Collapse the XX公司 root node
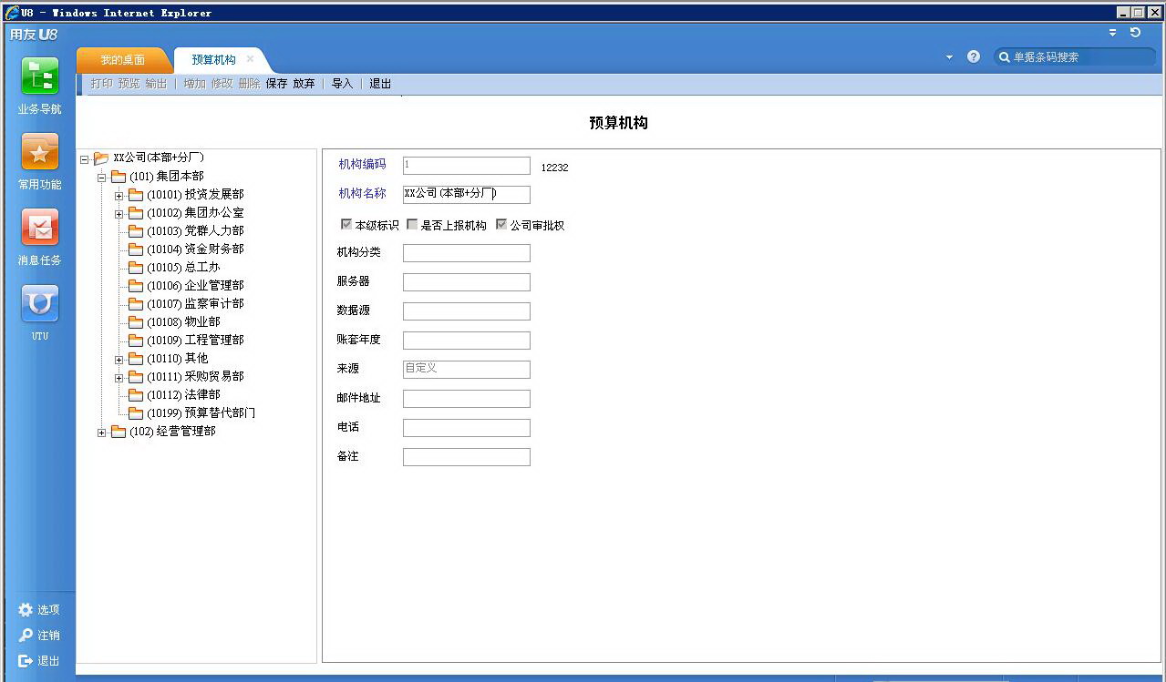Image resolution: width=1166 pixels, height=682 pixels. [x=85, y=159]
